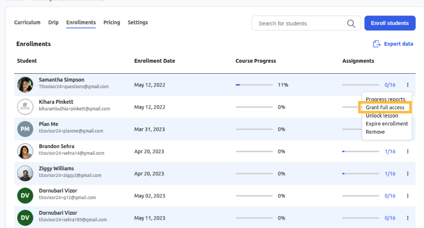424x228 pixels.
Task: Click Kihara Pinkett's course progress bar
Action: coord(254,107)
